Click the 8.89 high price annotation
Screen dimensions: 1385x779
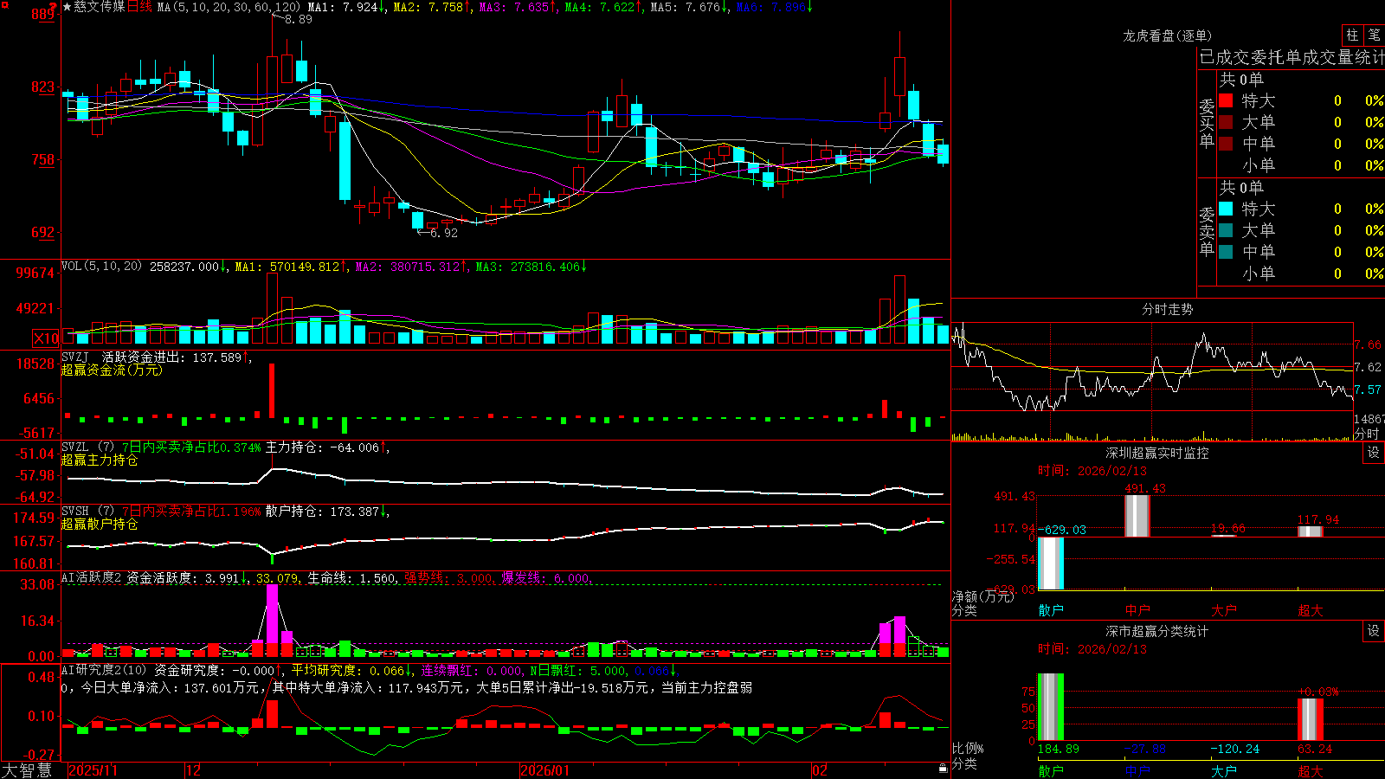(298, 19)
